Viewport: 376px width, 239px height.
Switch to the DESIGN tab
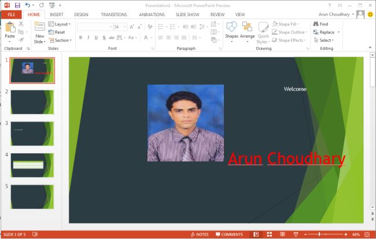(x=81, y=14)
